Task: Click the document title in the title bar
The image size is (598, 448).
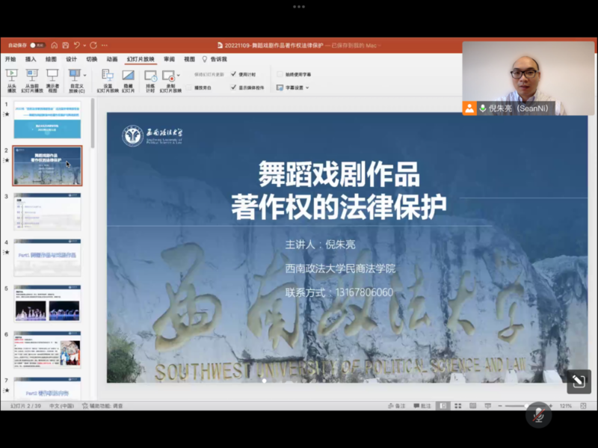Action: pyautogui.click(x=274, y=46)
